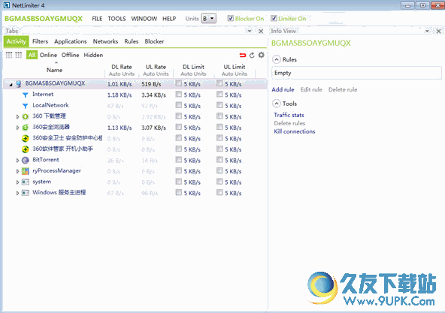
Task: Switch to the Applications tab
Action: (71, 41)
